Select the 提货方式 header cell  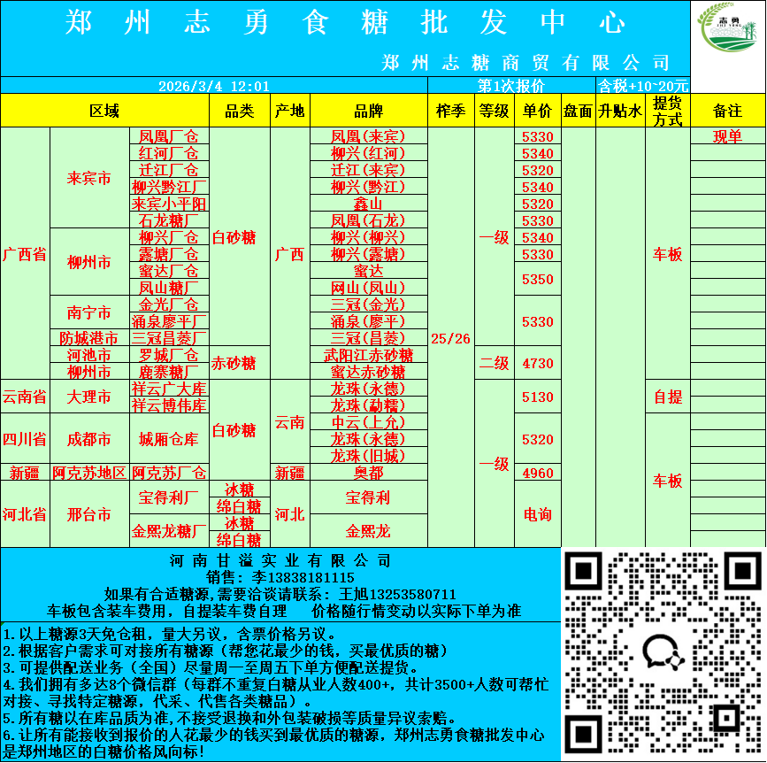click(667, 111)
